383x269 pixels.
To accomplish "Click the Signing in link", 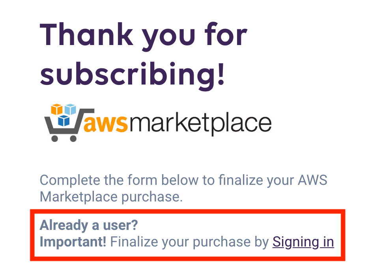I will (303, 242).
